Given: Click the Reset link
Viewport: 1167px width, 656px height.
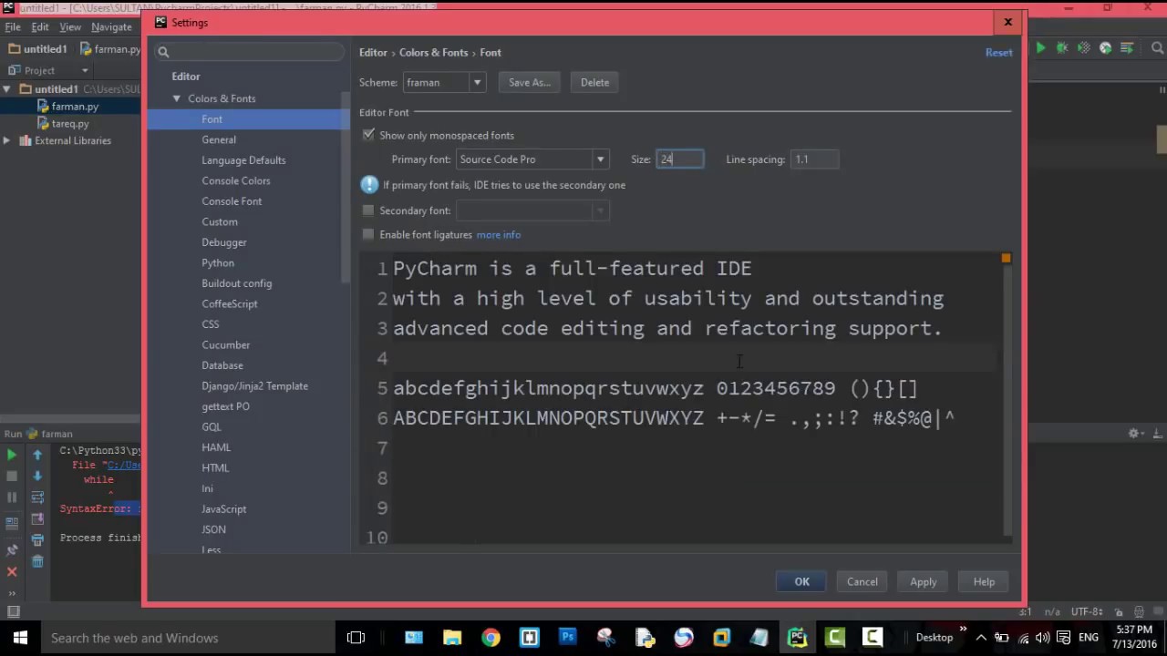Looking at the screenshot, I should (x=998, y=52).
